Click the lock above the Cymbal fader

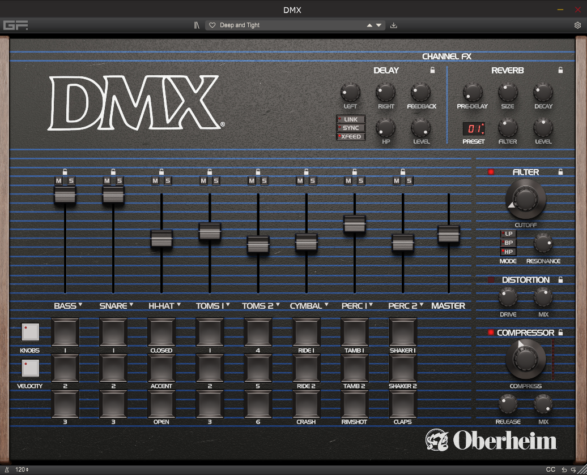tap(306, 172)
